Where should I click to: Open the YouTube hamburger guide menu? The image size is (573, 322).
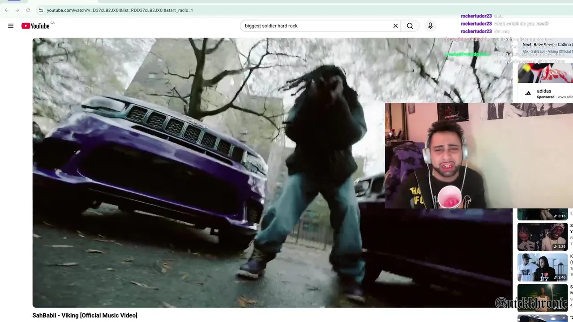click(x=11, y=26)
